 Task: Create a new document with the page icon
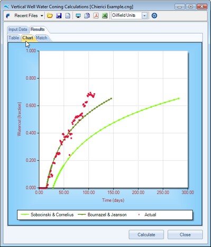point(68,16)
